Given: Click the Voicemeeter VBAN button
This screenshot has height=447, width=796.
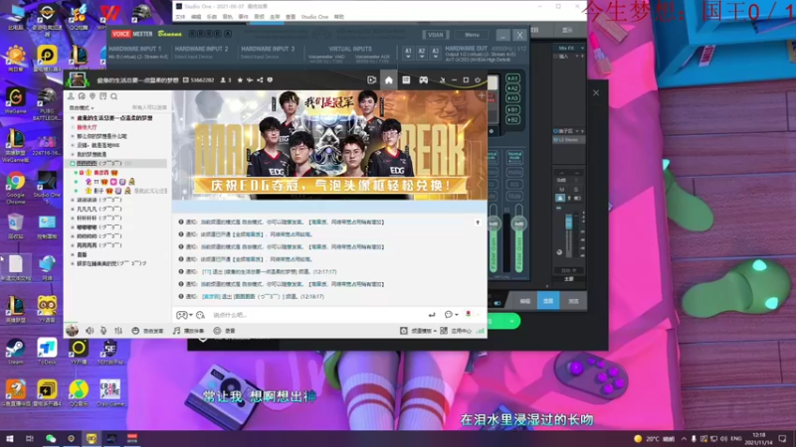Looking at the screenshot, I should tap(436, 35).
